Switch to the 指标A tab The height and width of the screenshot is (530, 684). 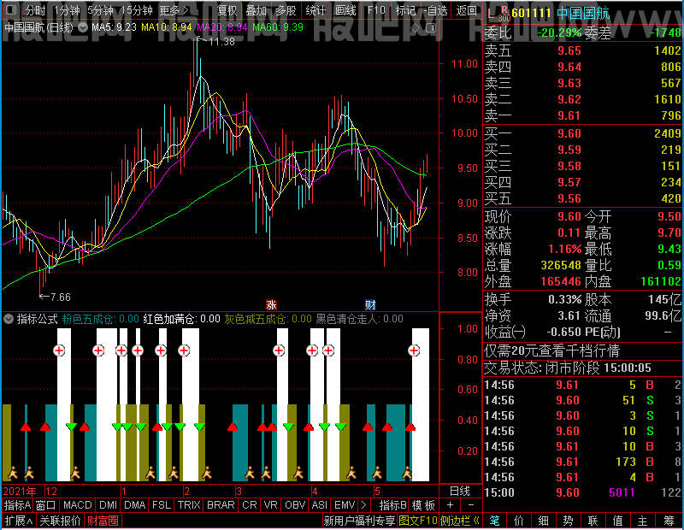coord(17,505)
